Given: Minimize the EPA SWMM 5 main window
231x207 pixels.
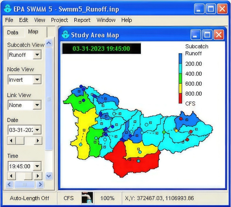Looking at the screenshot, I should (x=199, y=9).
